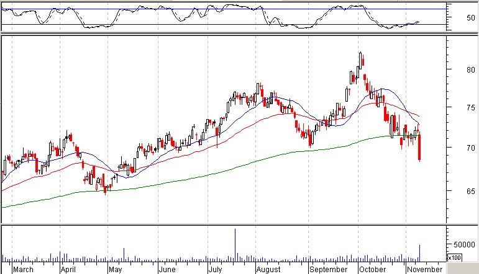Click the May label on the time axis
The image size is (479, 274).
click(x=115, y=270)
